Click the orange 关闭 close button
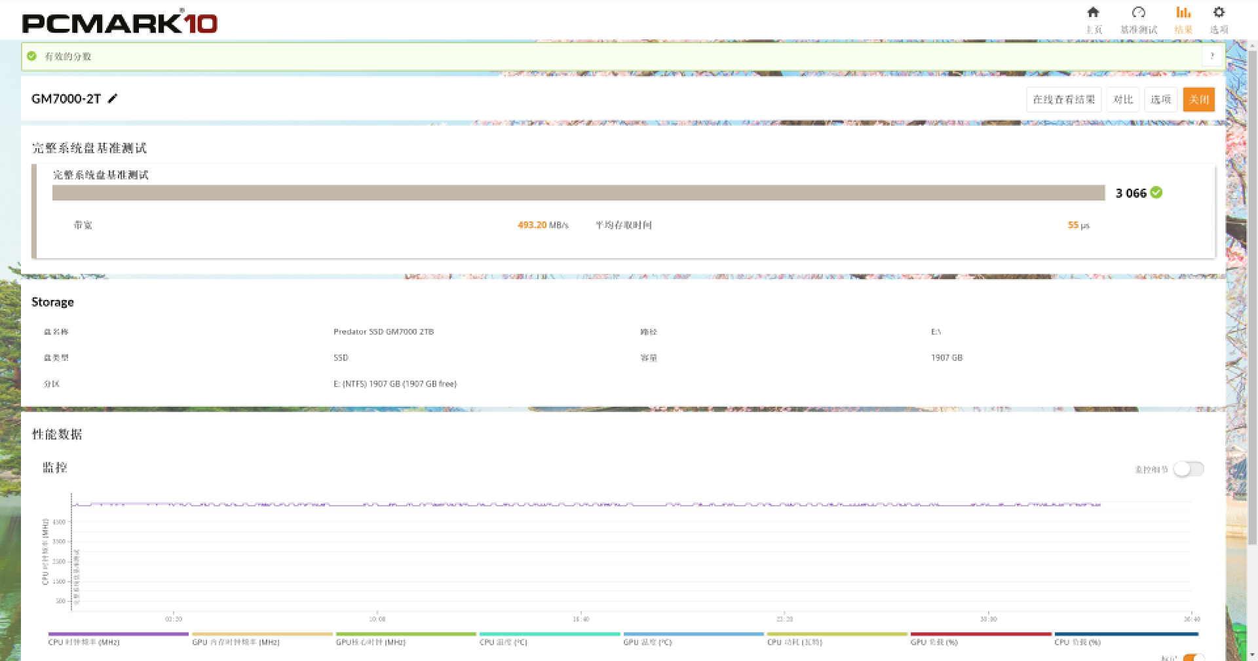This screenshot has height=661, width=1258. click(1199, 100)
